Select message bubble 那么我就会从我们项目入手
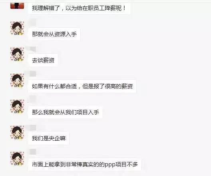 [x=66, y=112]
